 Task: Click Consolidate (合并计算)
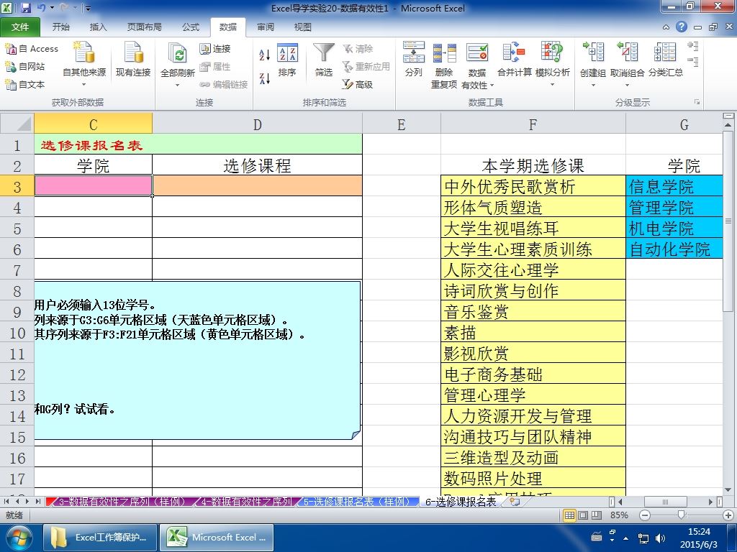coord(514,59)
